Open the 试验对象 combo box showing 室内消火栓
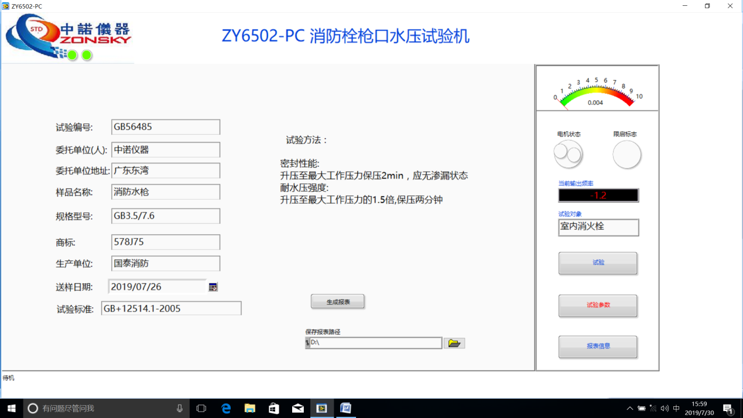Screen dimensions: 743x418 pos(598,227)
